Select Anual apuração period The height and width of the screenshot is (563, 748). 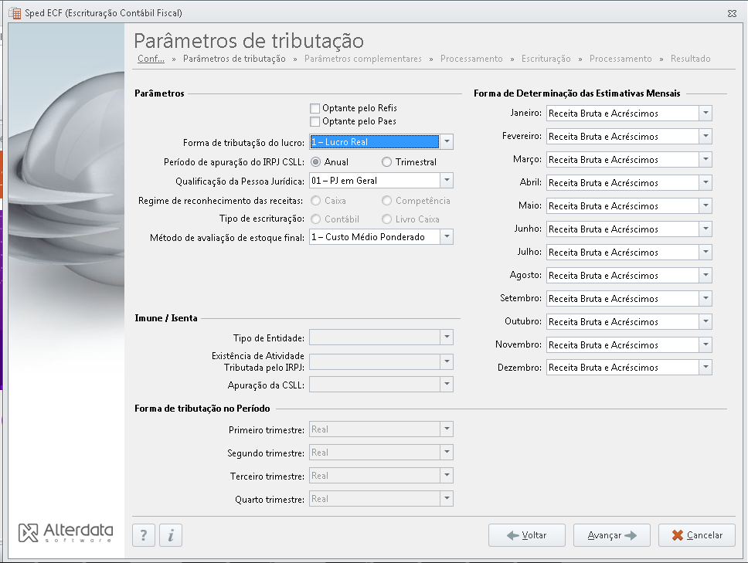316,162
